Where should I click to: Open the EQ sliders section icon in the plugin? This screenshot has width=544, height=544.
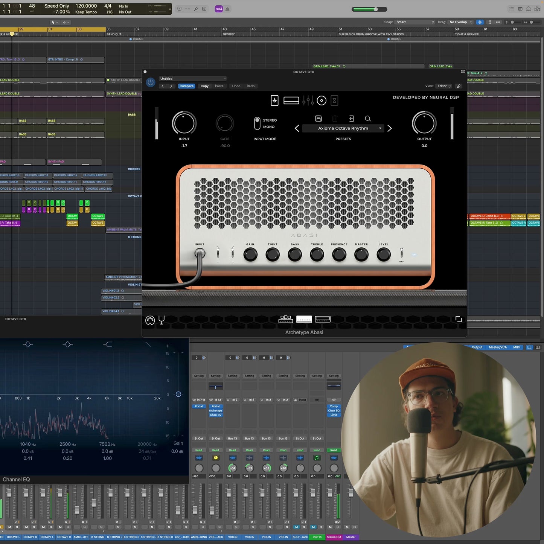coord(308,101)
